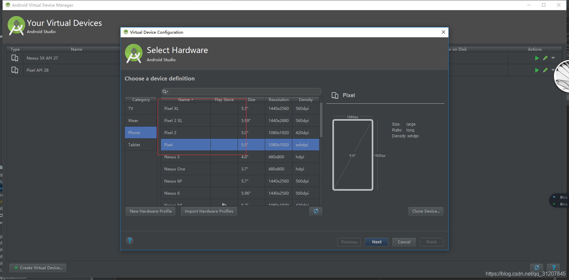Close the Virtual Device Configuration dialog
Viewport: 569px width, 280px height.
tap(443, 32)
